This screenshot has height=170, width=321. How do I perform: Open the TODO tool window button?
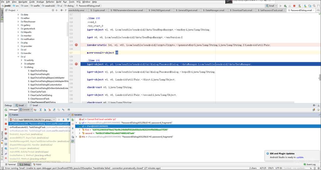point(37,164)
